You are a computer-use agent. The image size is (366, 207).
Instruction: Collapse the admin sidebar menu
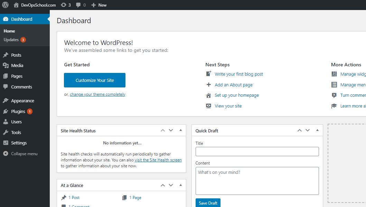24,153
